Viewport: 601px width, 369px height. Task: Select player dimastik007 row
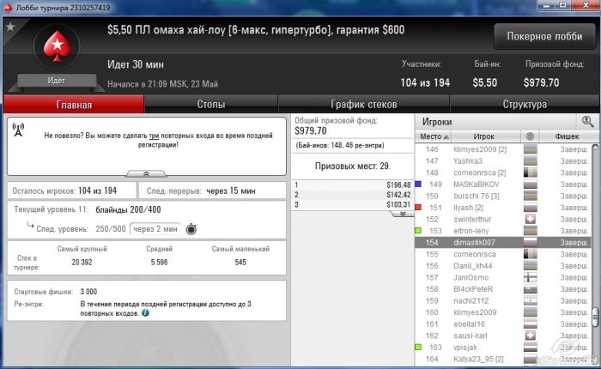pyautogui.click(x=503, y=243)
